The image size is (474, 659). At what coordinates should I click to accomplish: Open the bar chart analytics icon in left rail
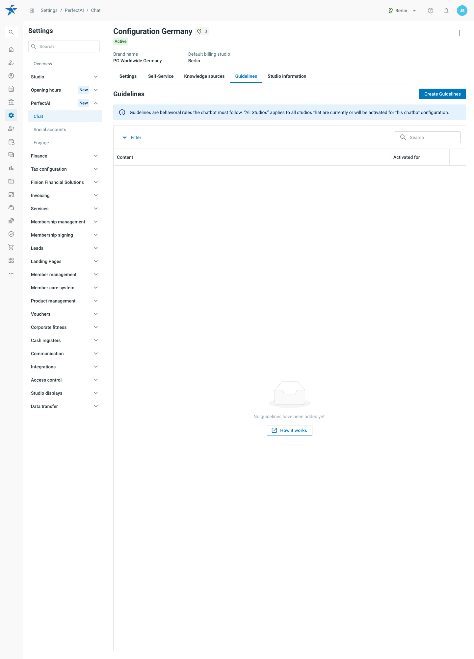pyautogui.click(x=11, y=168)
